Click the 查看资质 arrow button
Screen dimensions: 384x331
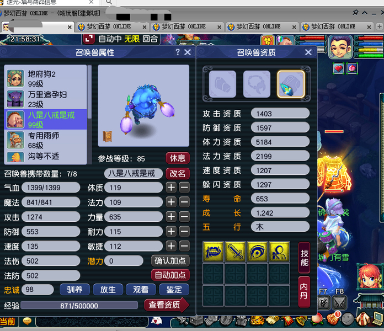coord(167,305)
